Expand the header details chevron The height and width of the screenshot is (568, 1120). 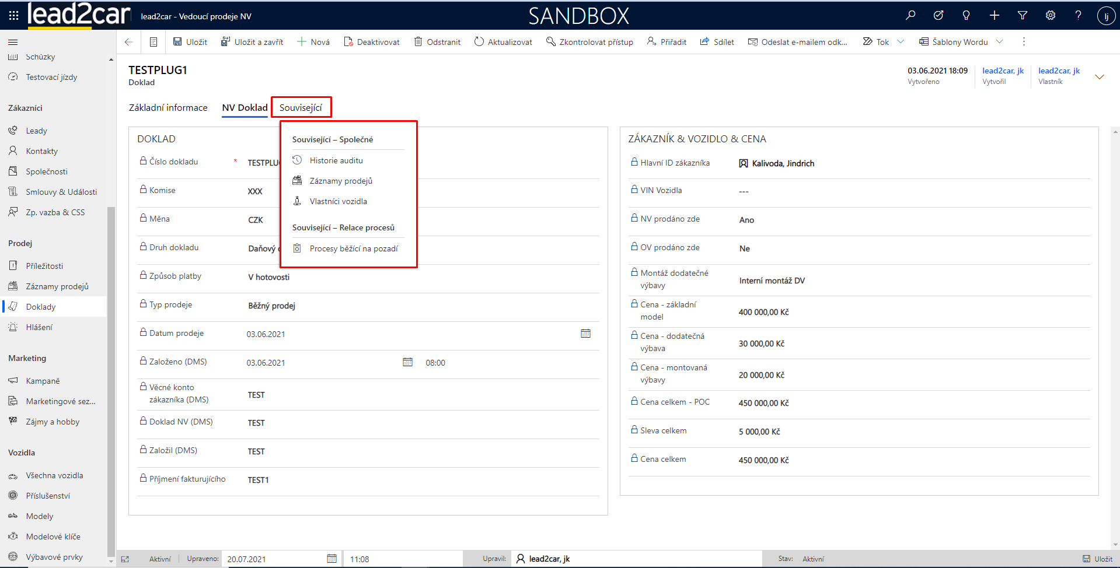(1100, 77)
